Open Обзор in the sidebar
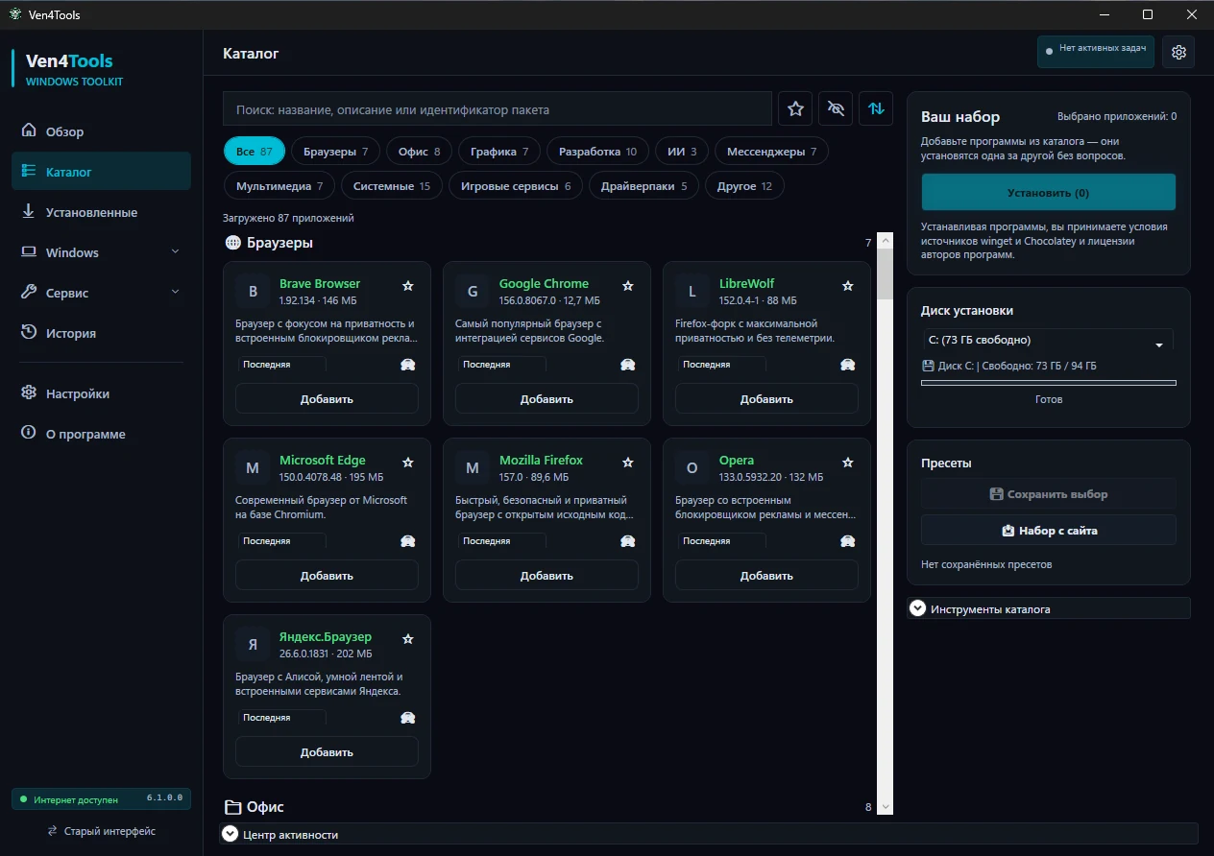 point(101,131)
